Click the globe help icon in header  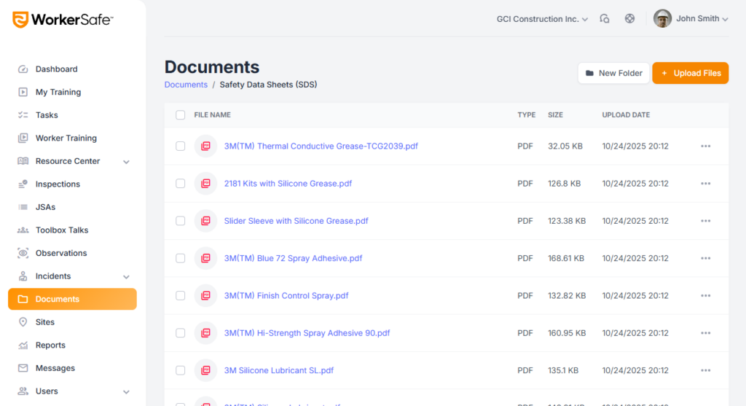(629, 18)
